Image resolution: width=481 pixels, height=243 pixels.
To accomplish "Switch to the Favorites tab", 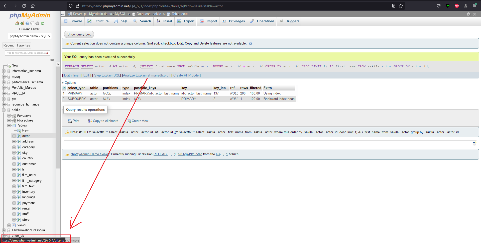I will [x=23, y=45].
